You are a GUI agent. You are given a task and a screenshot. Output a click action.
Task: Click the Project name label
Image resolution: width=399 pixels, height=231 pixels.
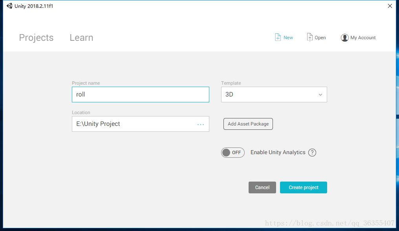coord(86,83)
